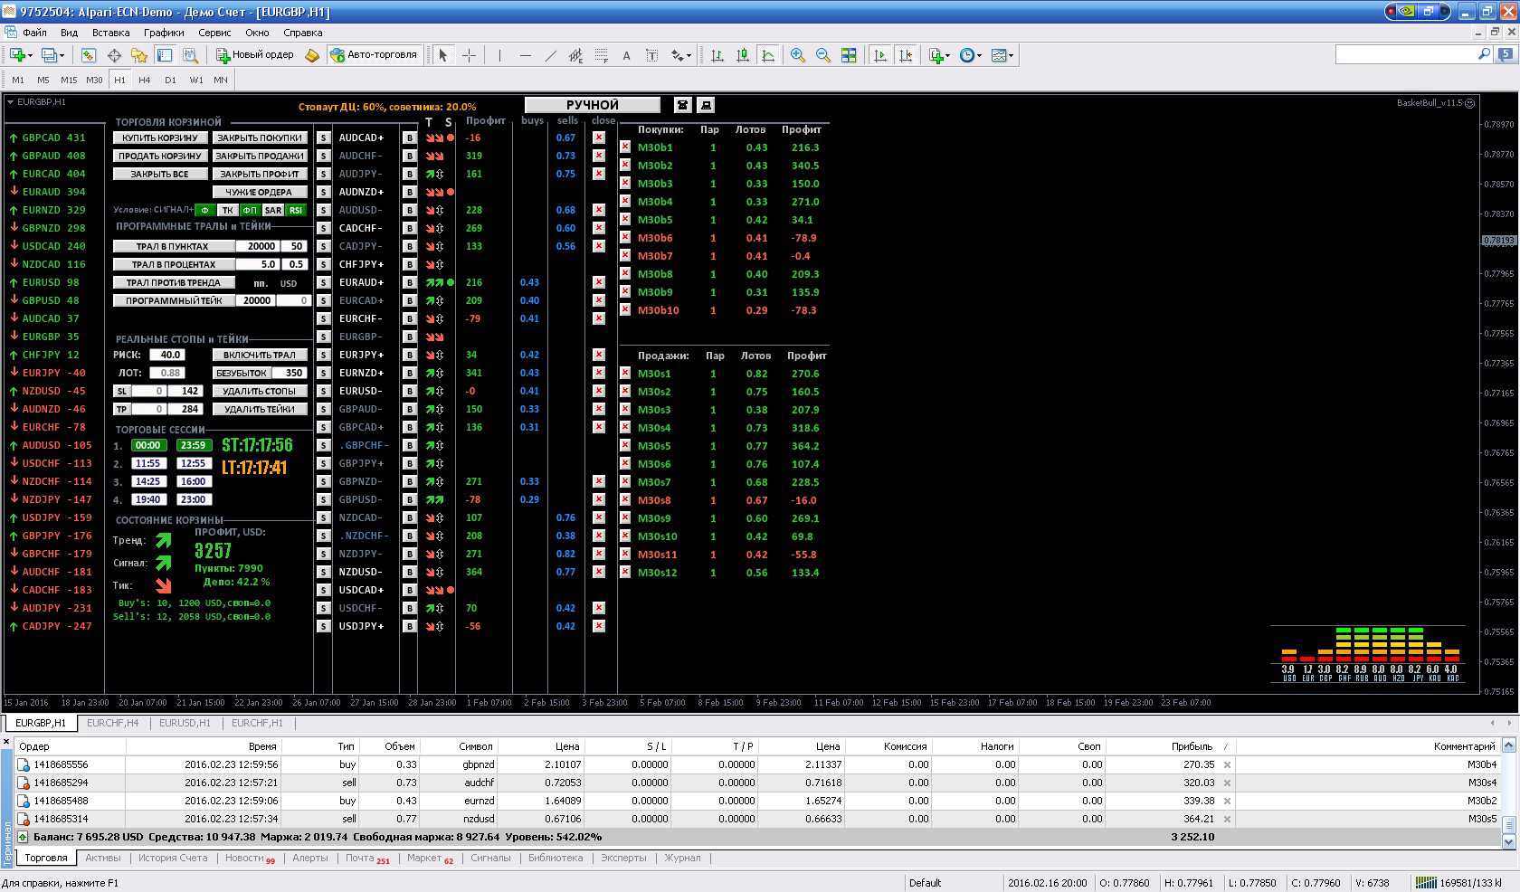Switch to the История Счета tab

pos(173,858)
